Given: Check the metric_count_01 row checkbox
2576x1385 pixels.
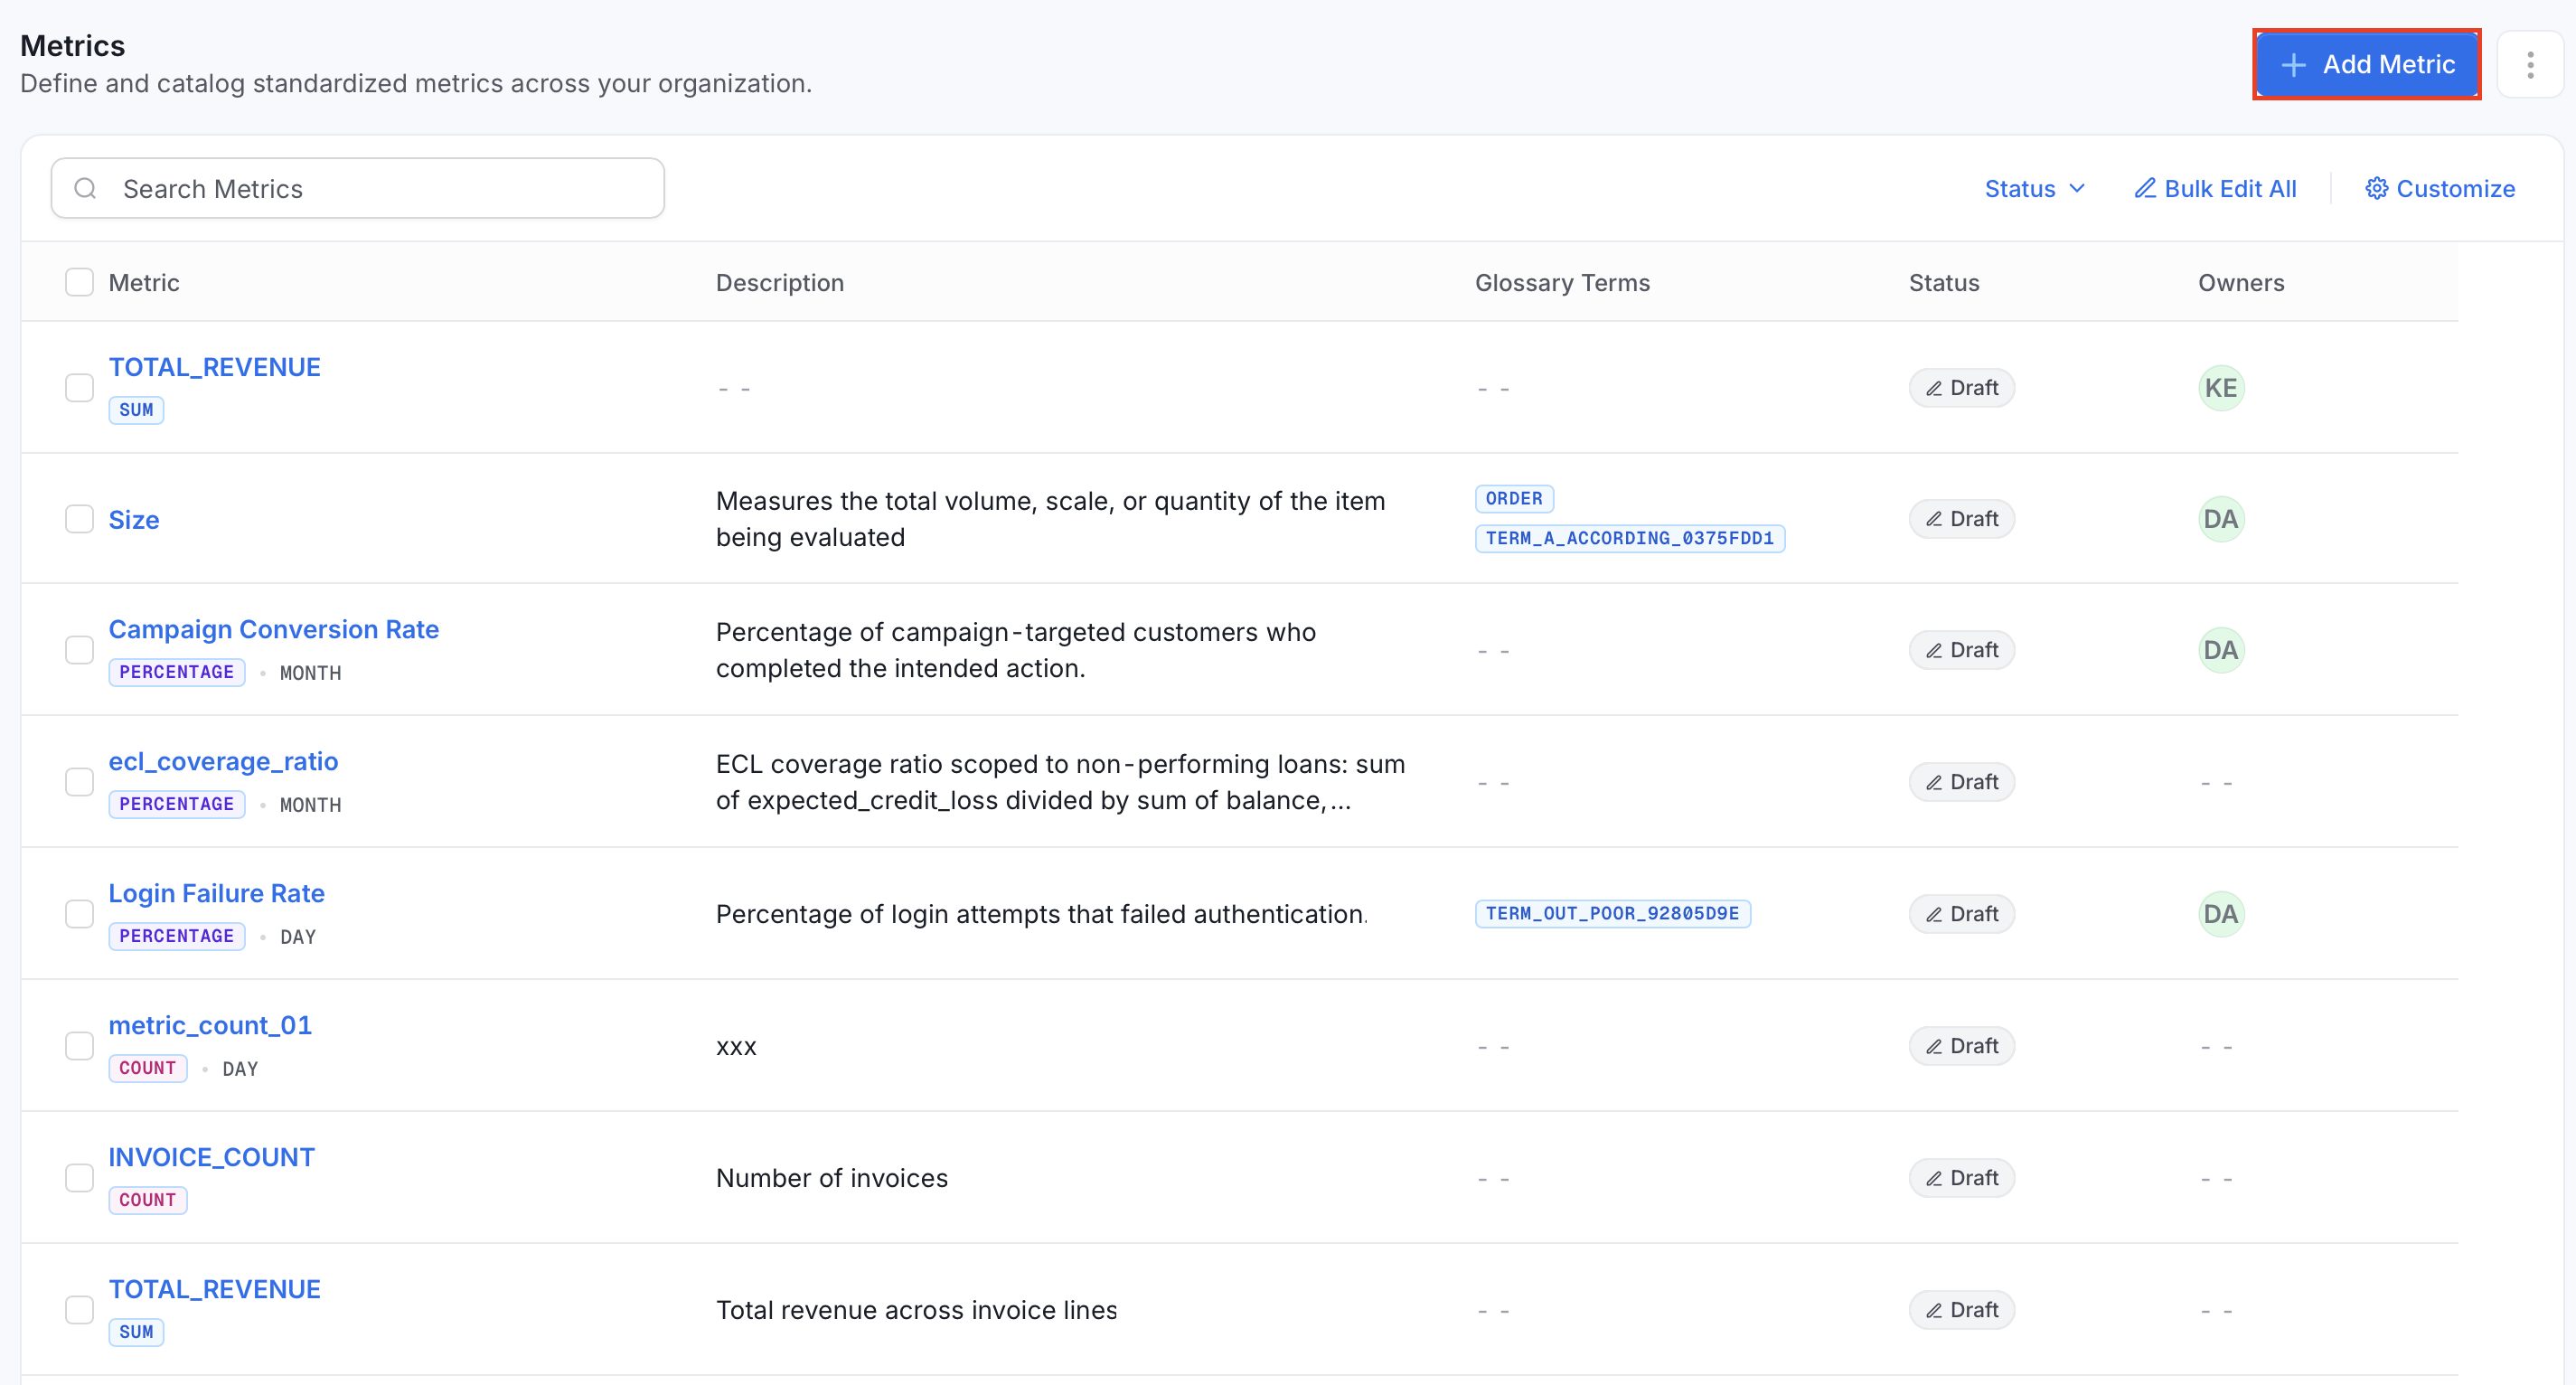Looking at the screenshot, I should 79,1046.
